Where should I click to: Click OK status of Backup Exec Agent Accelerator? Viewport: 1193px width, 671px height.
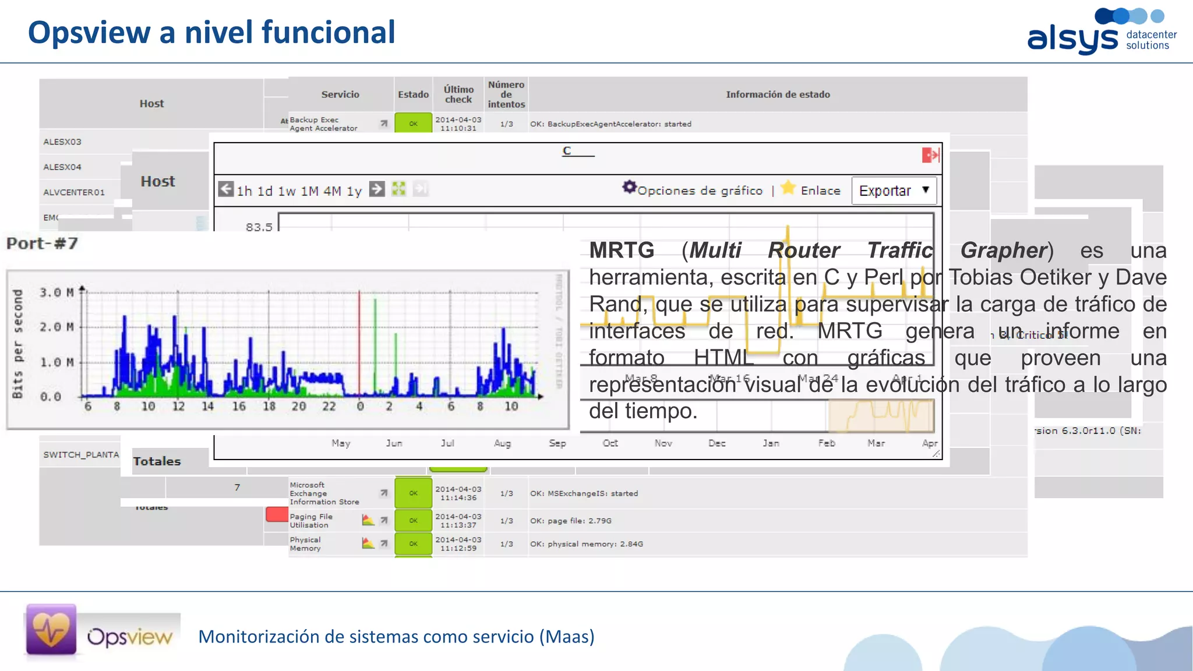click(413, 123)
